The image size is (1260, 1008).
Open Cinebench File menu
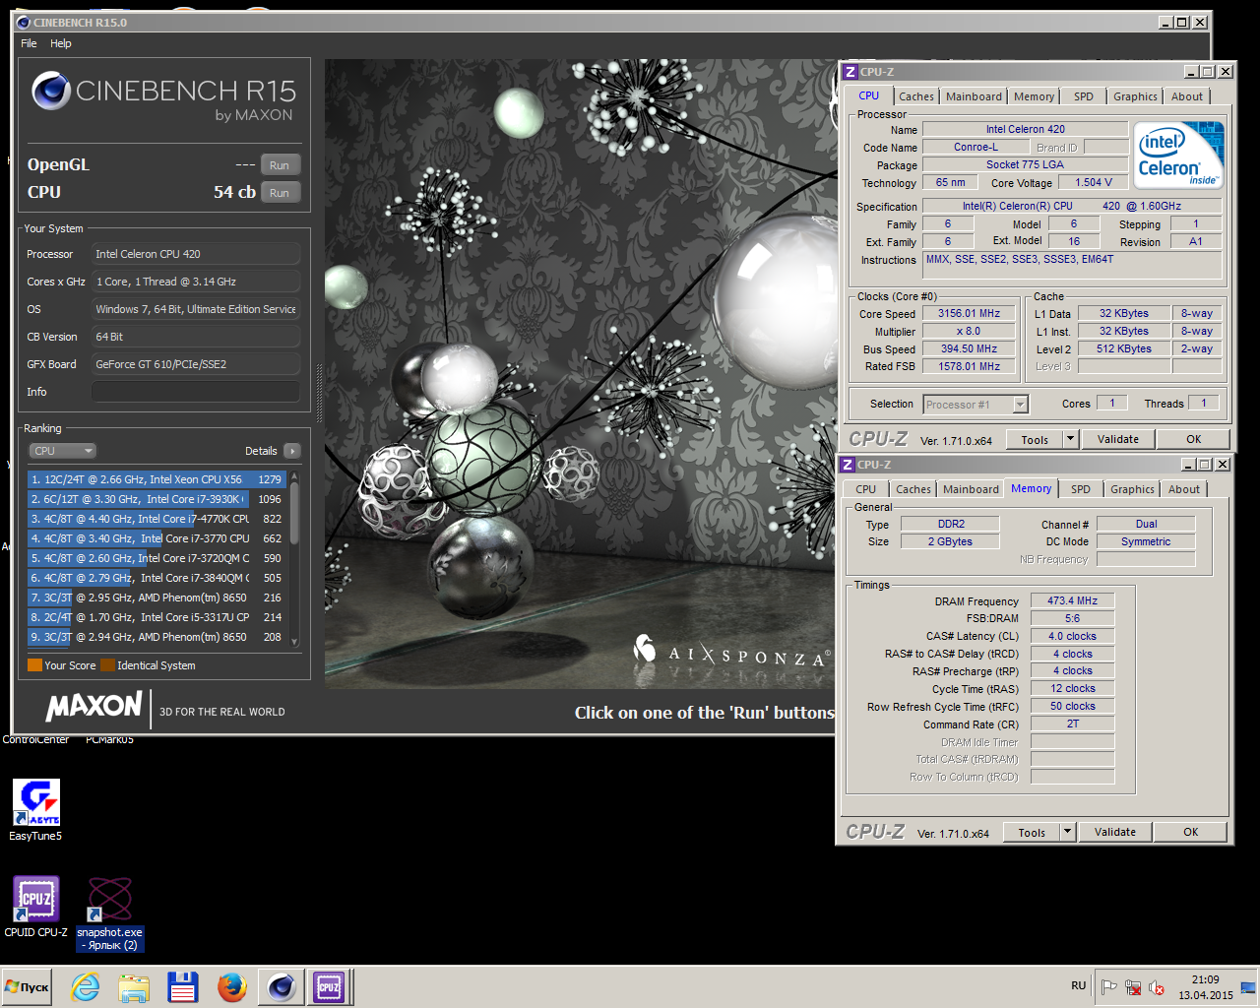[x=29, y=43]
